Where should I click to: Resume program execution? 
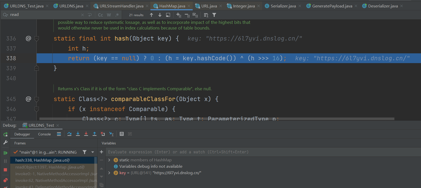tap(5, 153)
